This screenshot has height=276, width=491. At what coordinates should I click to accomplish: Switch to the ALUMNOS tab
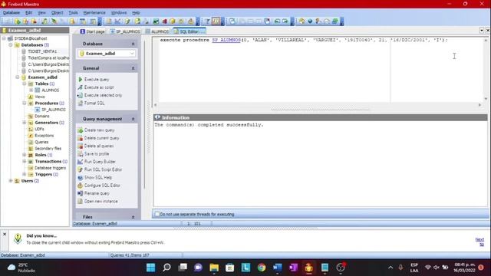point(157,31)
